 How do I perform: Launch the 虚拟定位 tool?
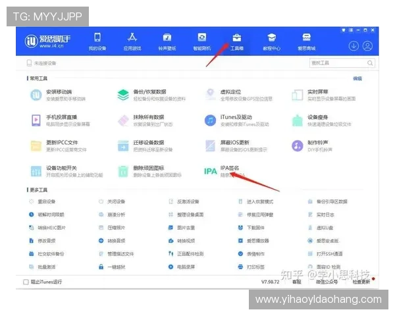point(238,95)
